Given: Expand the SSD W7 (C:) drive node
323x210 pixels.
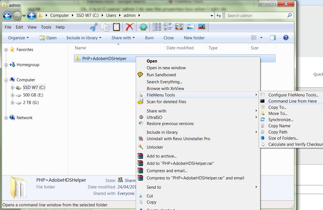Looking at the screenshot, I should point(13,87).
